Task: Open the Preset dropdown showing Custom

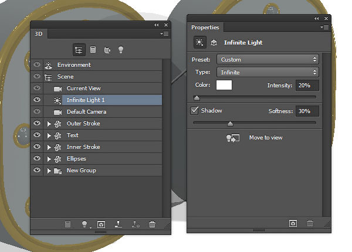Action: pyautogui.click(x=268, y=60)
